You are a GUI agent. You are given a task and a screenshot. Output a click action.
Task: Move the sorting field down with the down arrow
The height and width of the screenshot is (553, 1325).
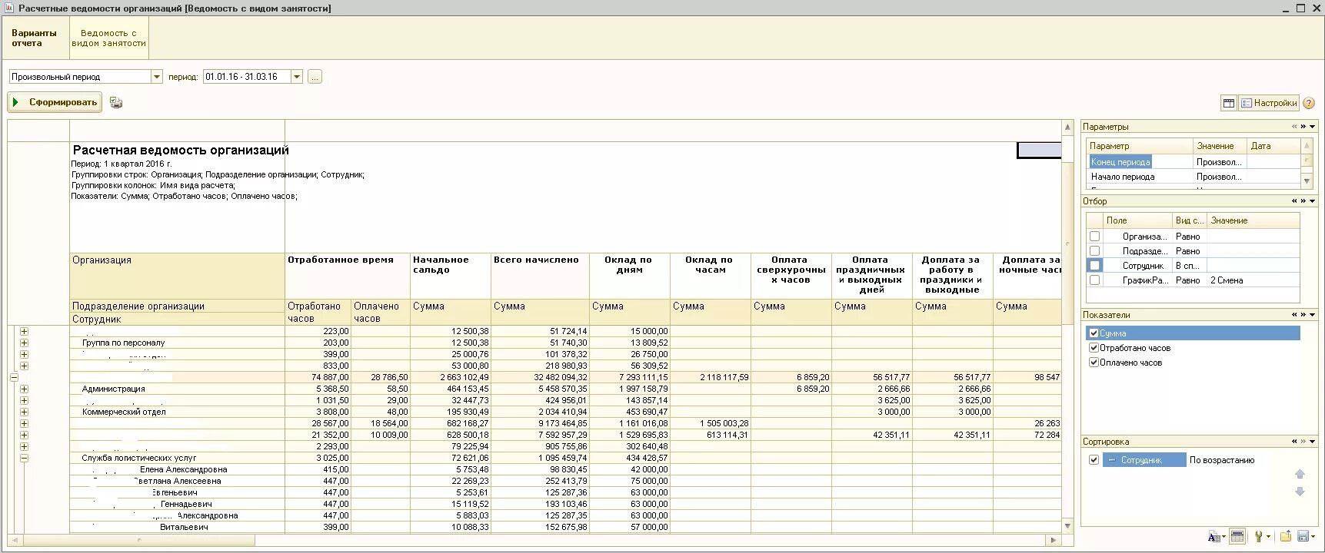pos(1300,492)
